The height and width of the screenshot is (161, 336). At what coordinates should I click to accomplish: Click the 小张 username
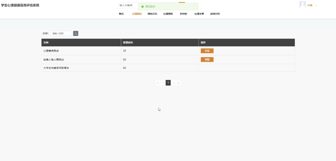pos(310,5)
